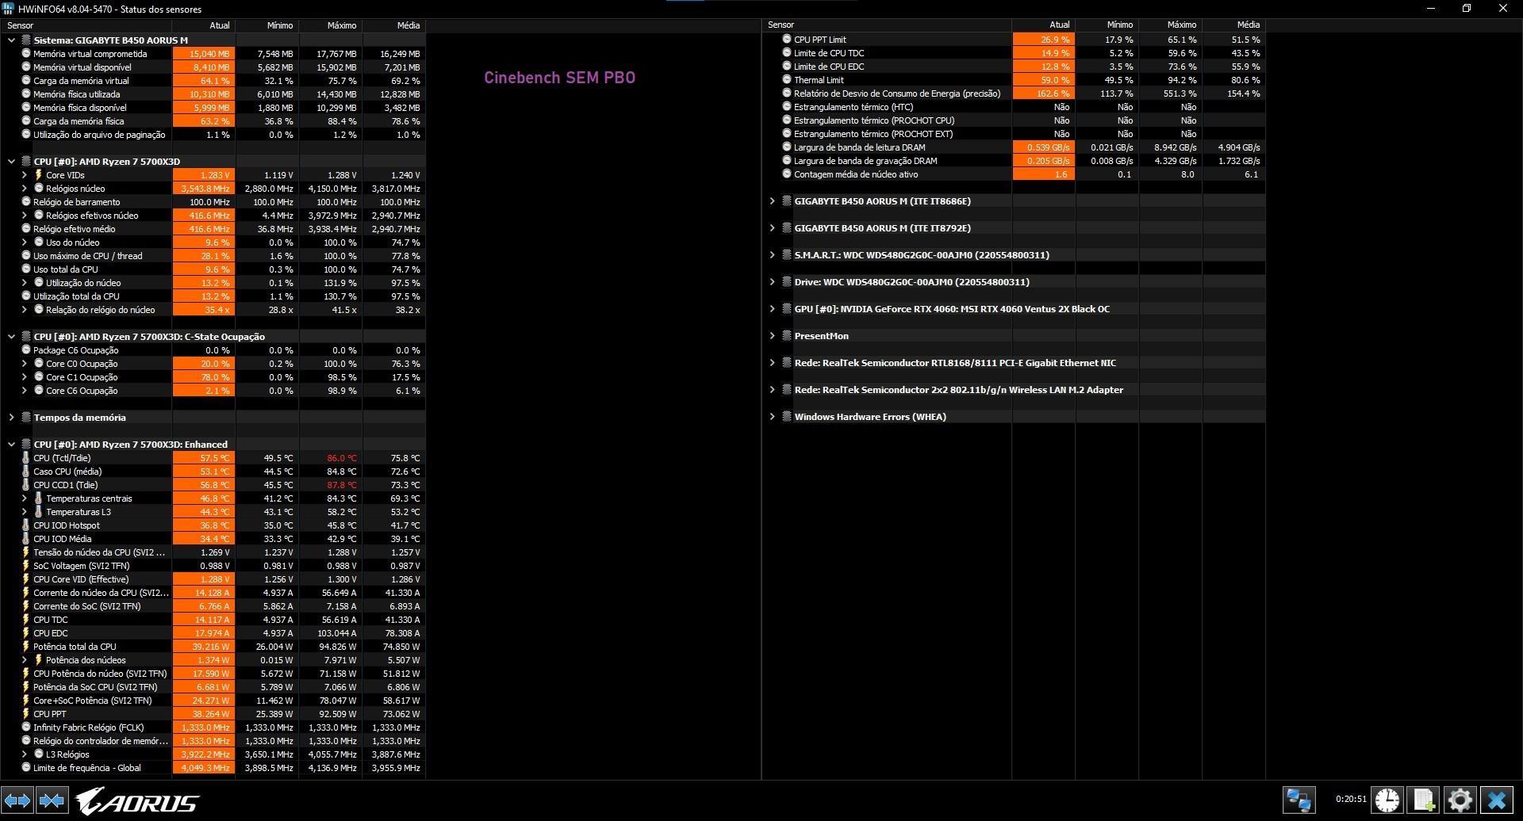Reset min/max values with clock icon
This screenshot has height=821, width=1523.
click(1387, 800)
